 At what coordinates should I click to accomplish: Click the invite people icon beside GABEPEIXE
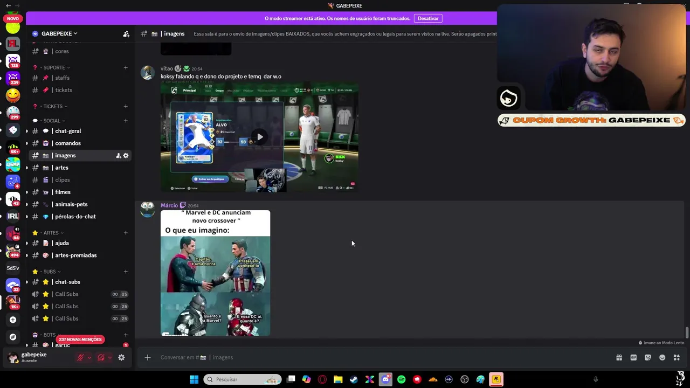pyautogui.click(x=126, y=34)
